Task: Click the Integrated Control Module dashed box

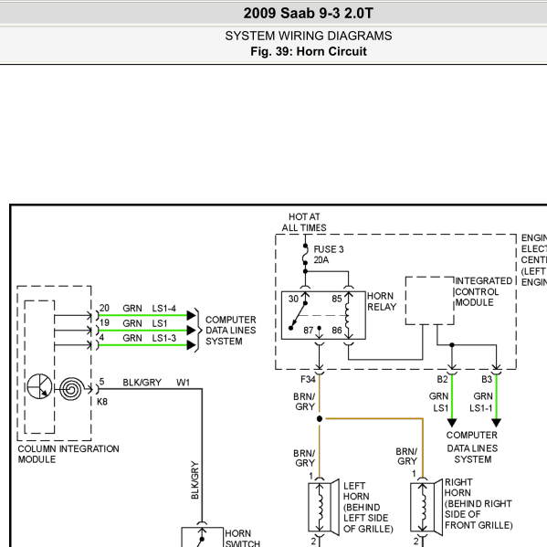Action: (x=429, y=300)
